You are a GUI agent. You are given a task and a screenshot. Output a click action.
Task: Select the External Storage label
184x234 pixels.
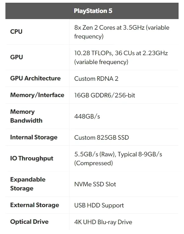tap(35, 205)
